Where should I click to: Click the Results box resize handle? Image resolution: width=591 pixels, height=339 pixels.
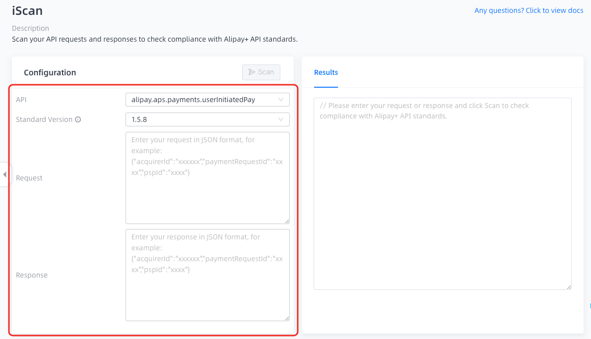click(x=568, y=286)
